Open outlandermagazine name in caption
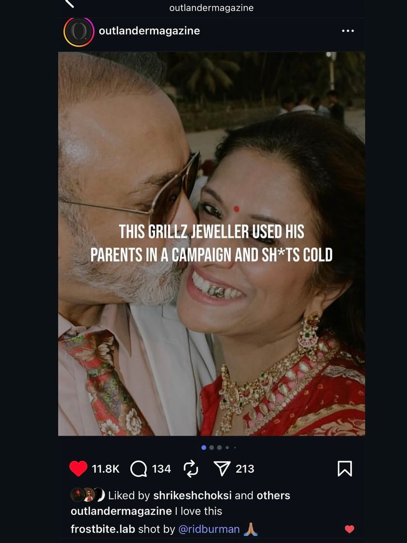The image size is (407, 543). (x=121, y=511)
